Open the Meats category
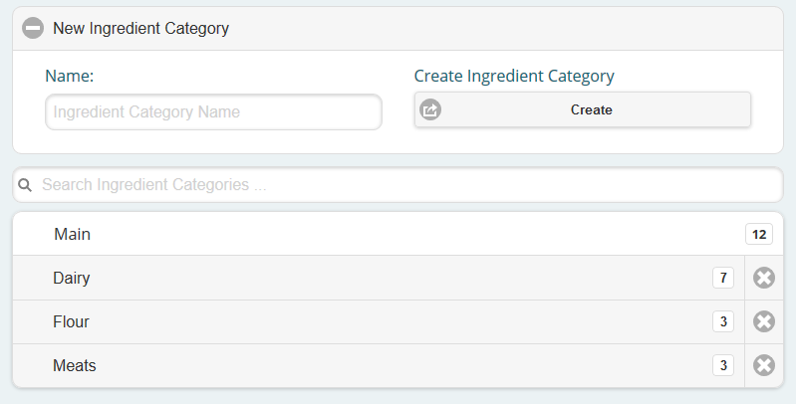 click(379, 365)
